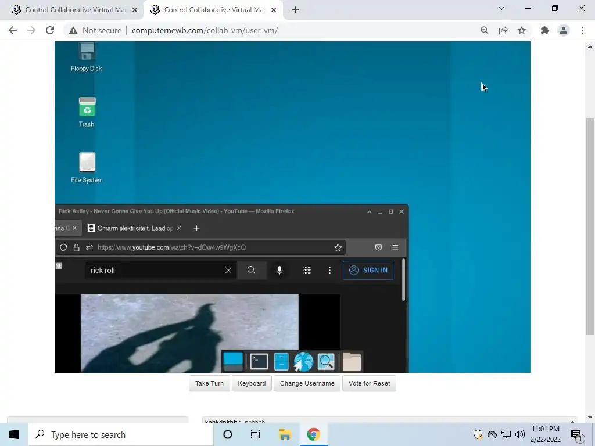The width and height of the screenshot is (595, 446).
Task: Click the Firefox page vertical scrollbar
Action: click(403, 279)
